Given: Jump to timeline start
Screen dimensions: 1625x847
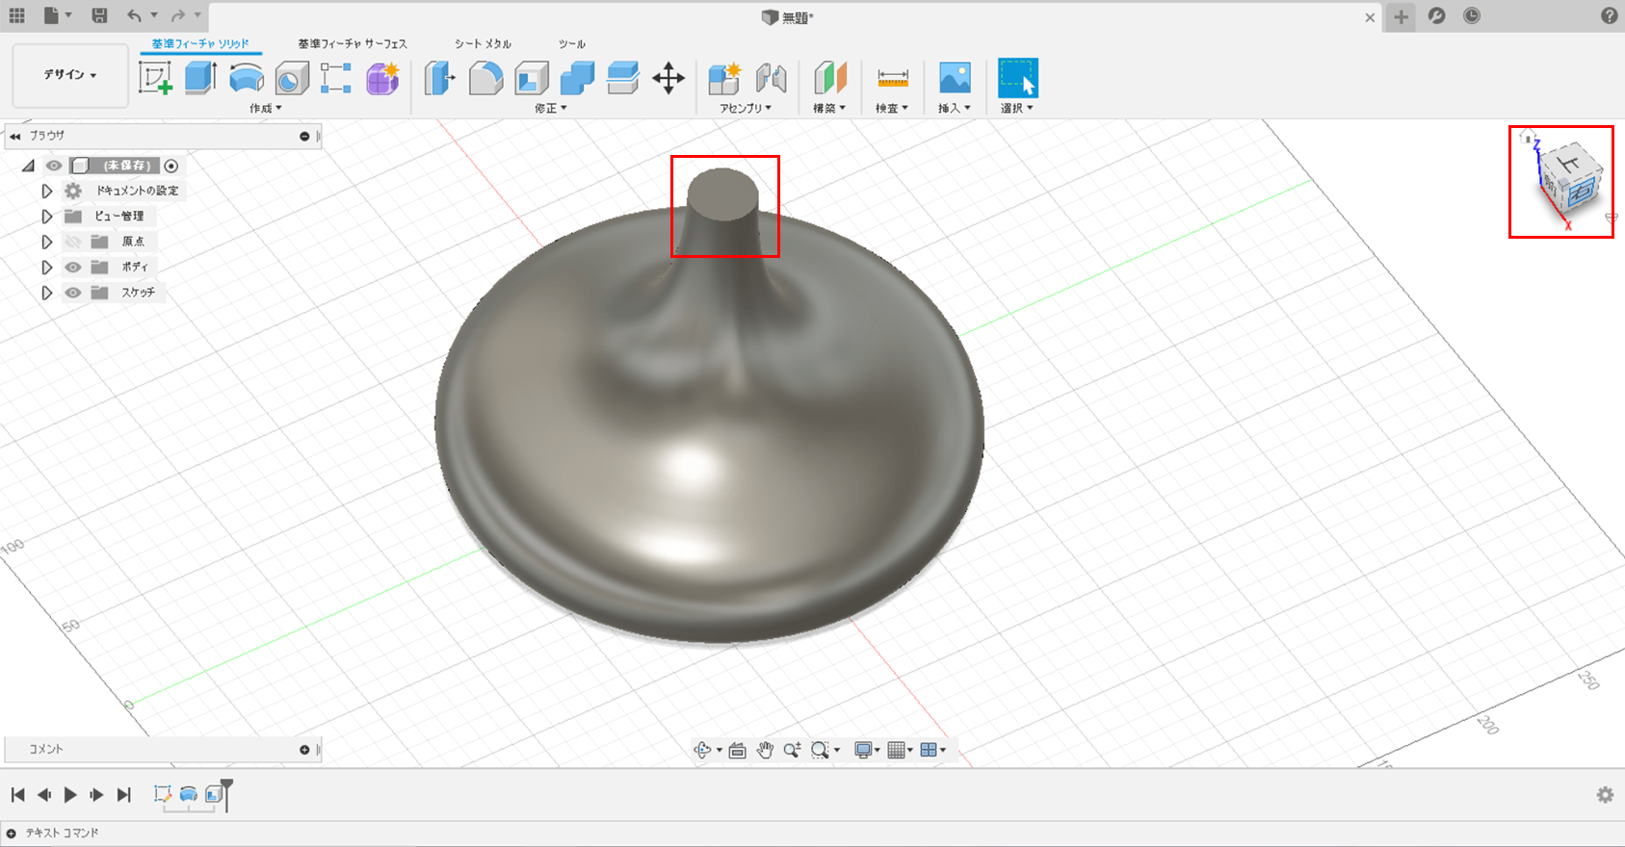Looking at the screenshot, I should tap(17, 795).
